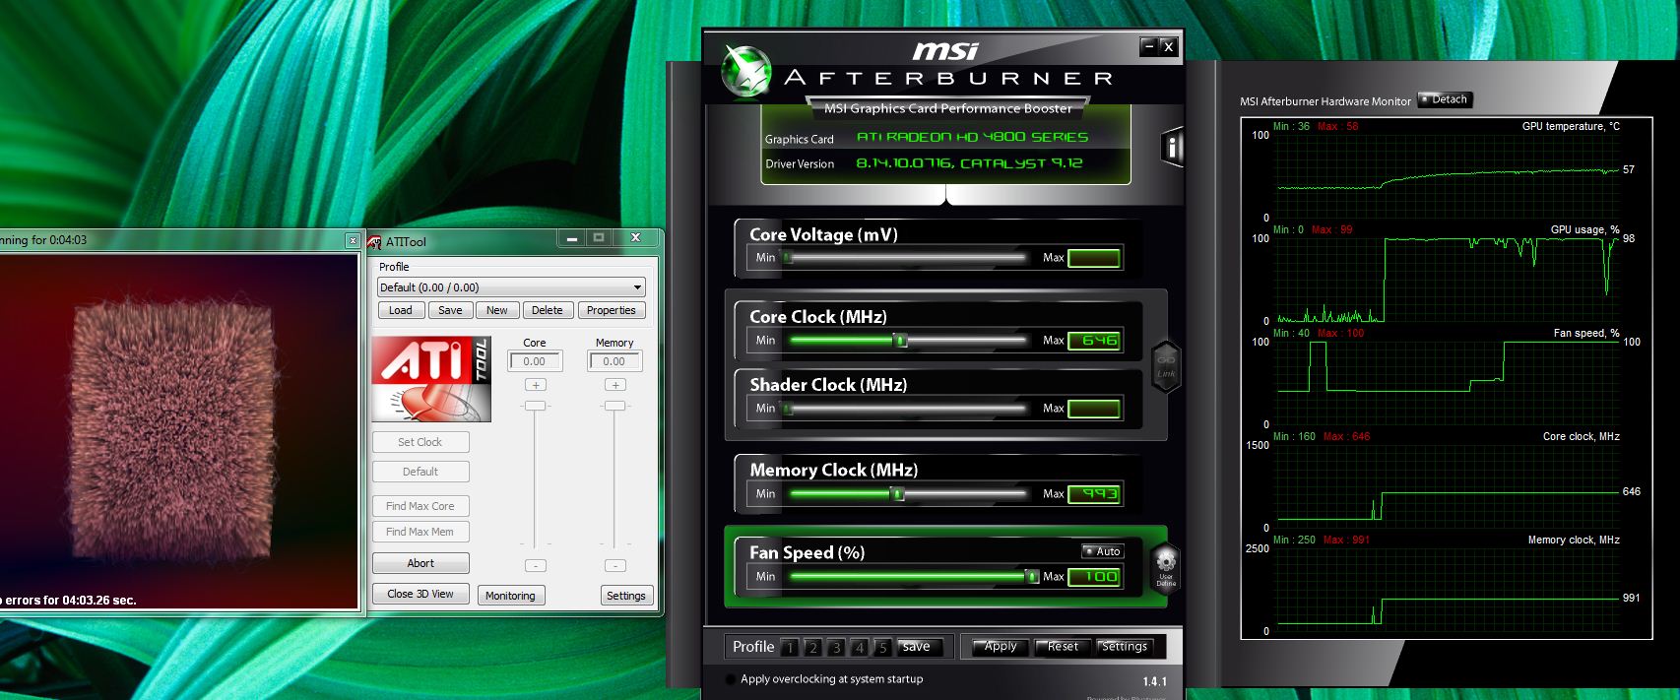
Task: Detach the hardware monitor panel
Action: coord(1445,99)
